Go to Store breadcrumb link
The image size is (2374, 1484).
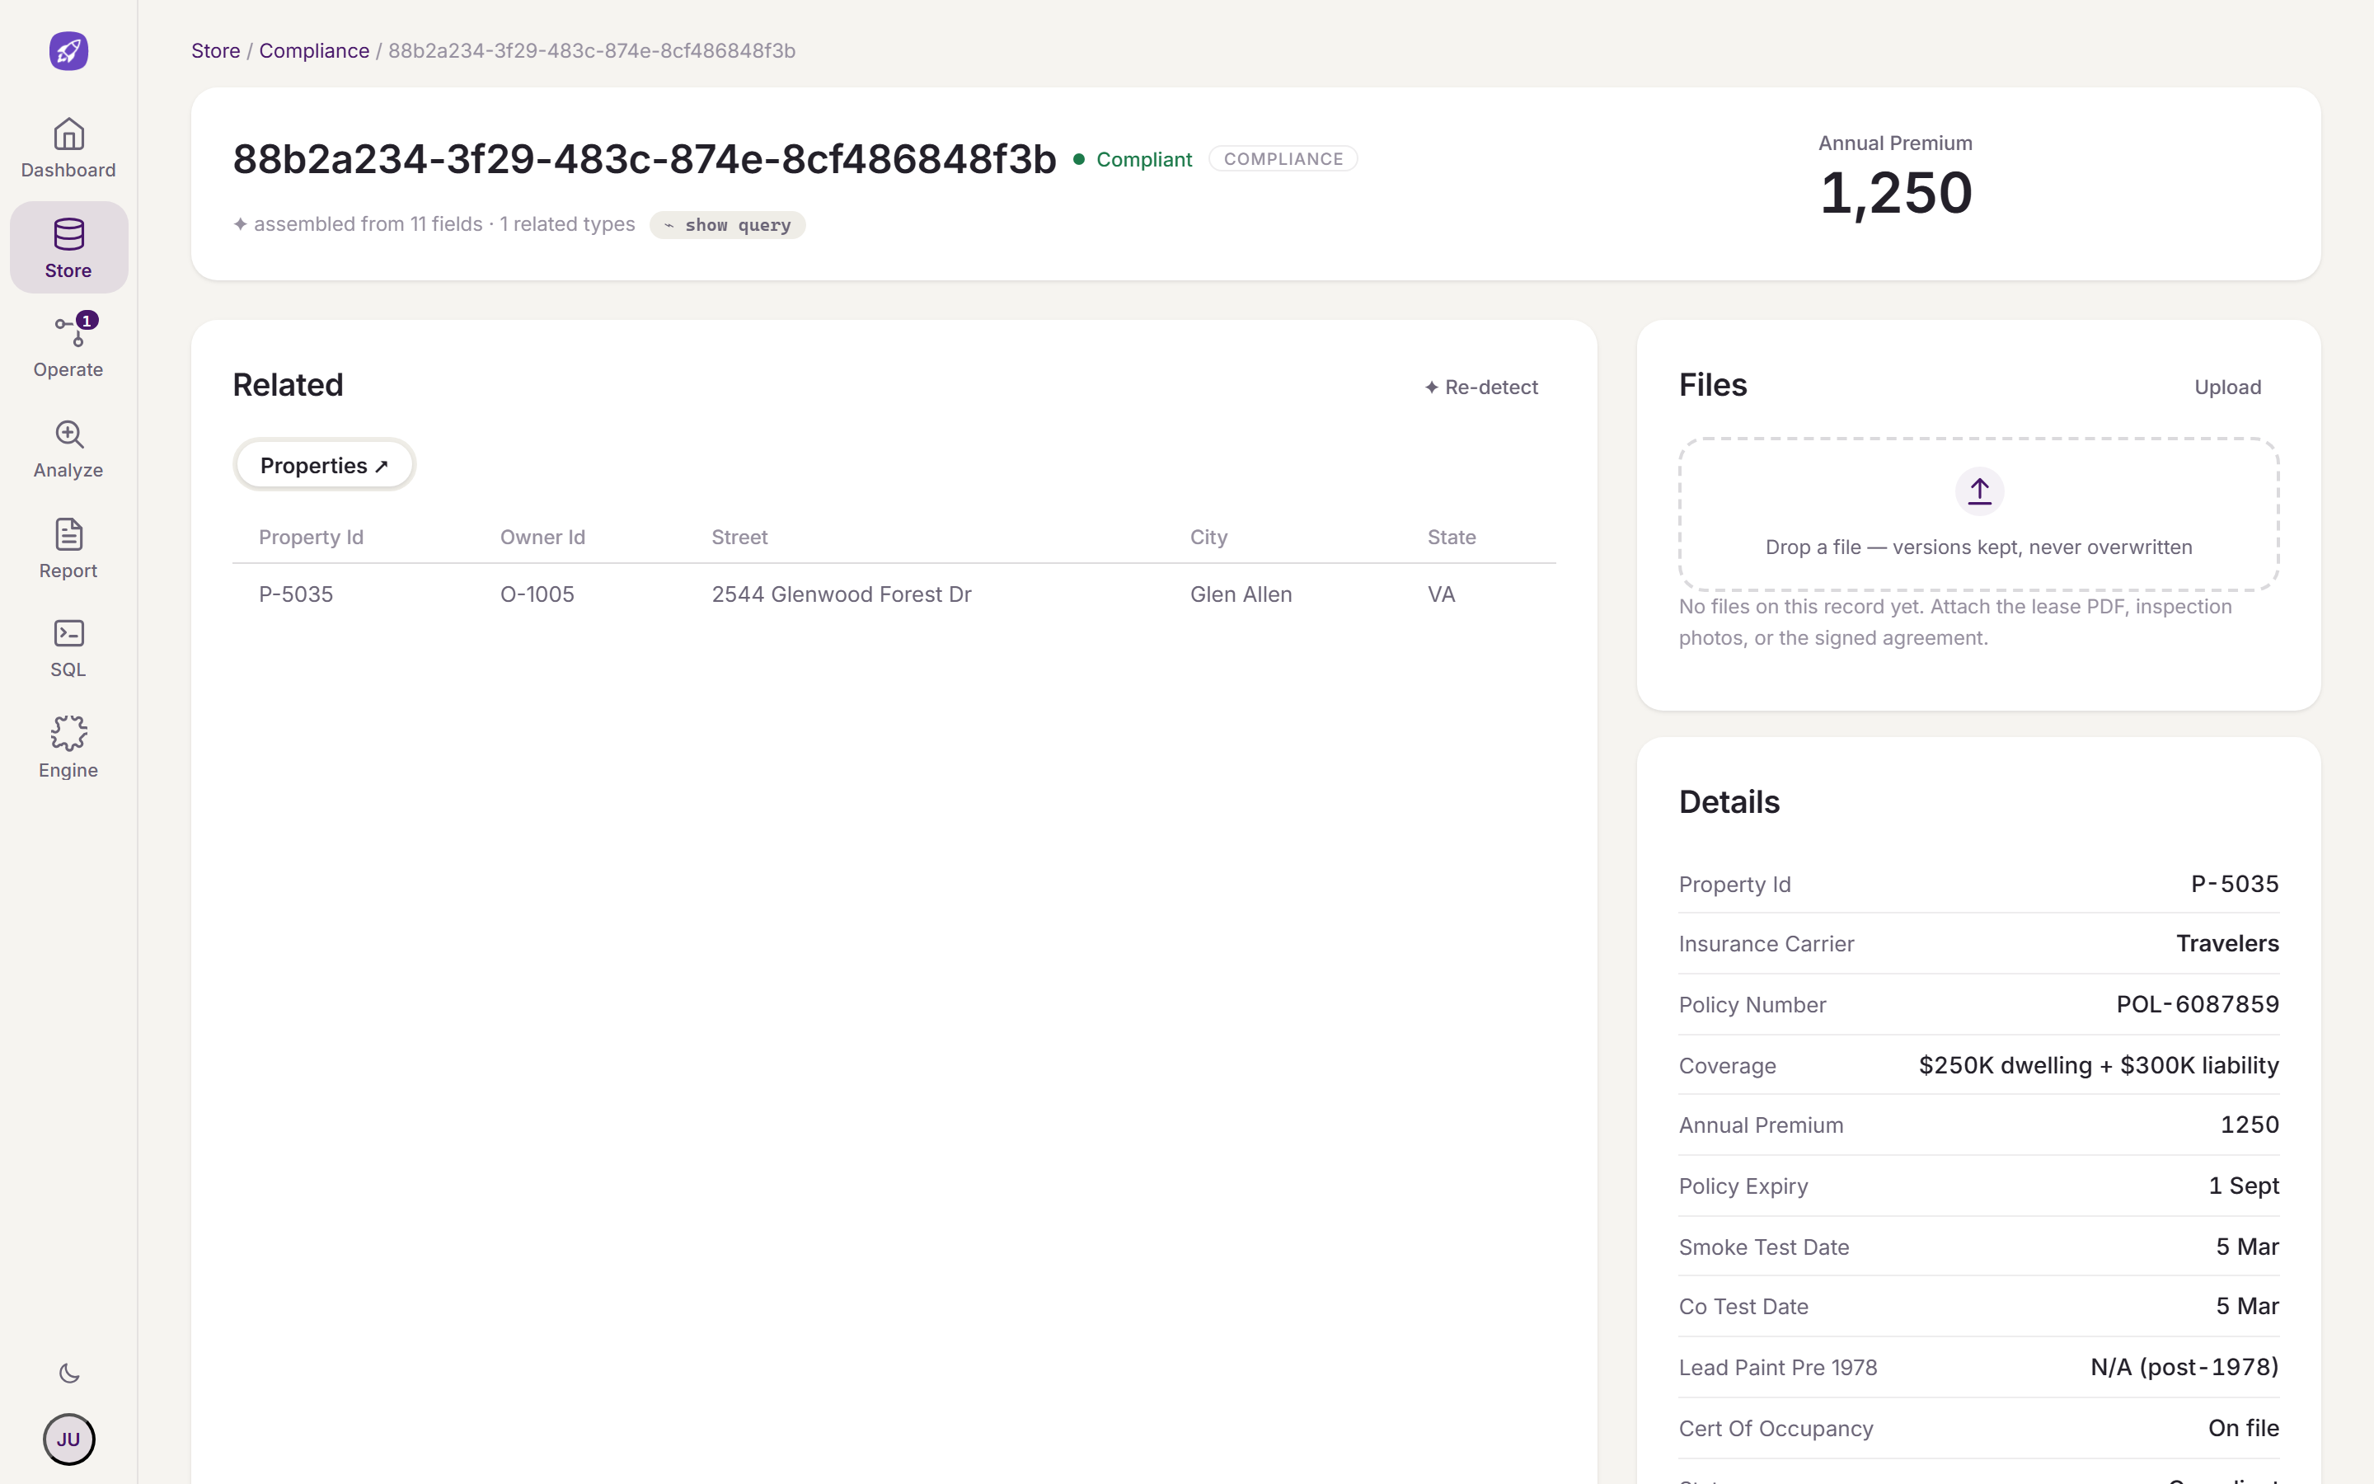click(216, 51)
